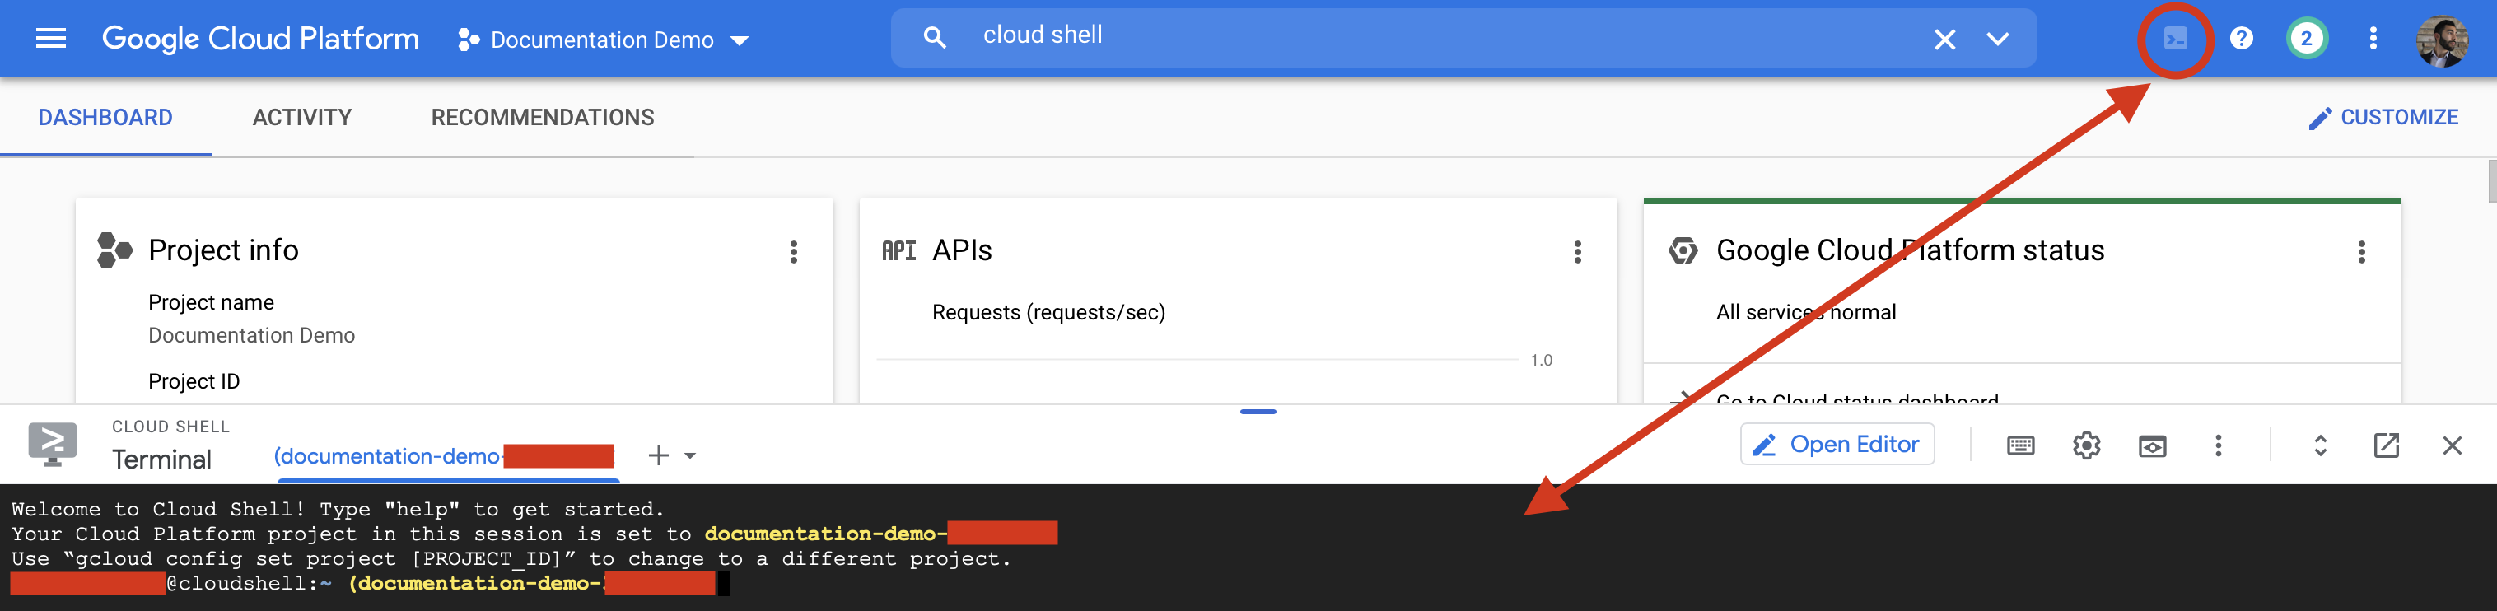
Task: Open the hamburger navigation menu
Action: pos(50,39)
